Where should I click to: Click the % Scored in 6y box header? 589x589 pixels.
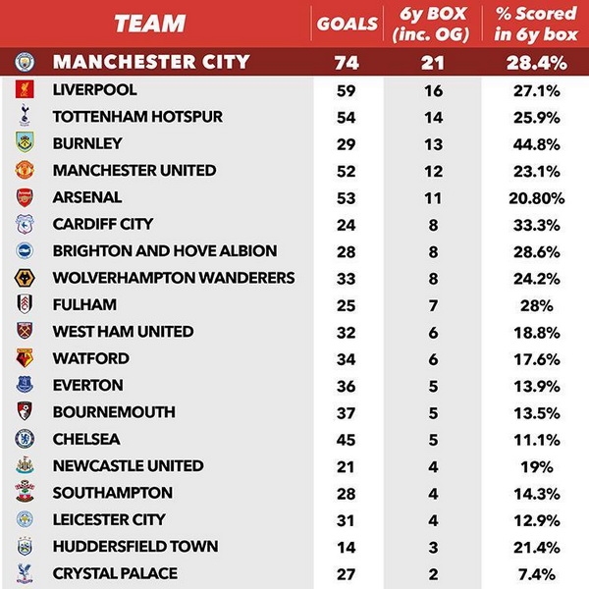pos(536,25)
